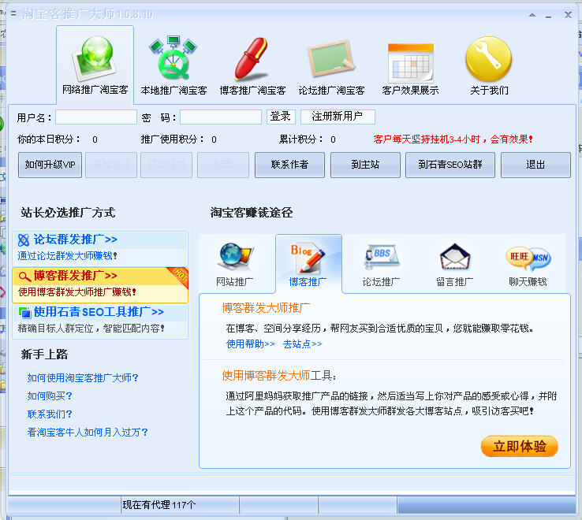This screenshot has height=520, width=582.
Task: Click 精确目标人群定位,智能匹配内容! text
Action: pyautogui.click(x=91, y=329)
